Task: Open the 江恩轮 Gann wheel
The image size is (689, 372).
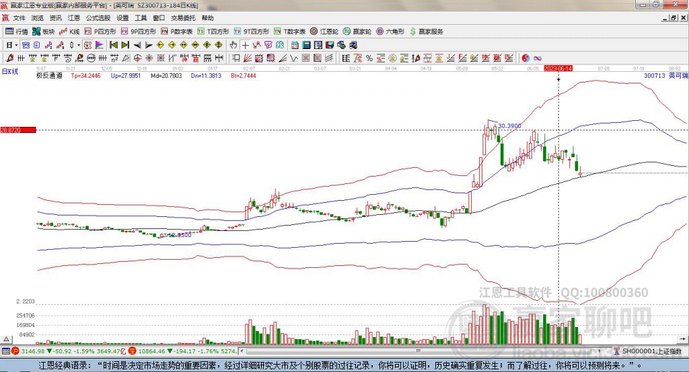Action: 324,32
